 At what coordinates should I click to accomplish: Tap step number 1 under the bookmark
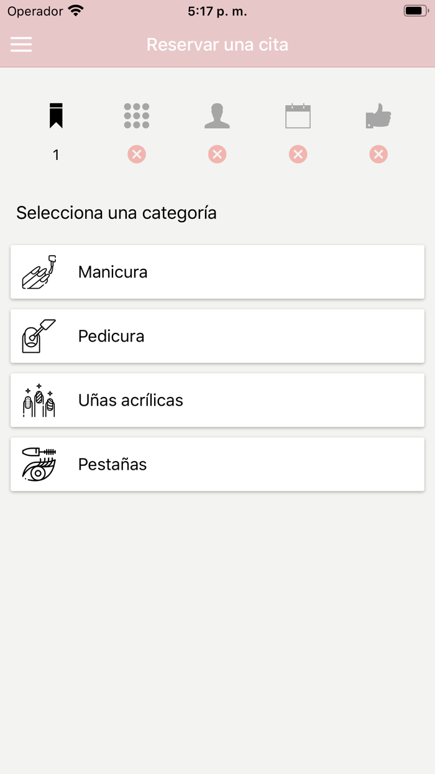click(x=56, y=155)
